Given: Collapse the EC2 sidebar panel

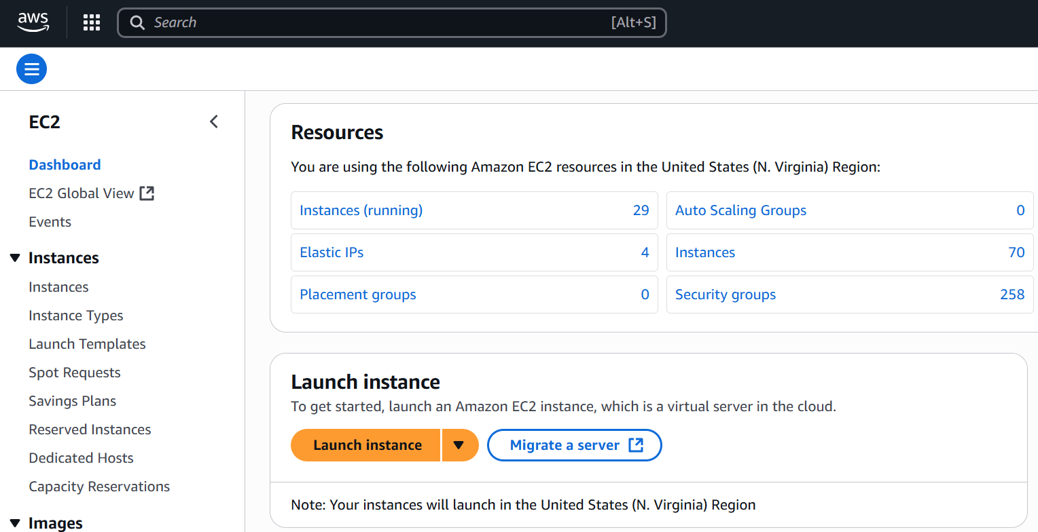Looking at the screenshot, I should (214, 121).
